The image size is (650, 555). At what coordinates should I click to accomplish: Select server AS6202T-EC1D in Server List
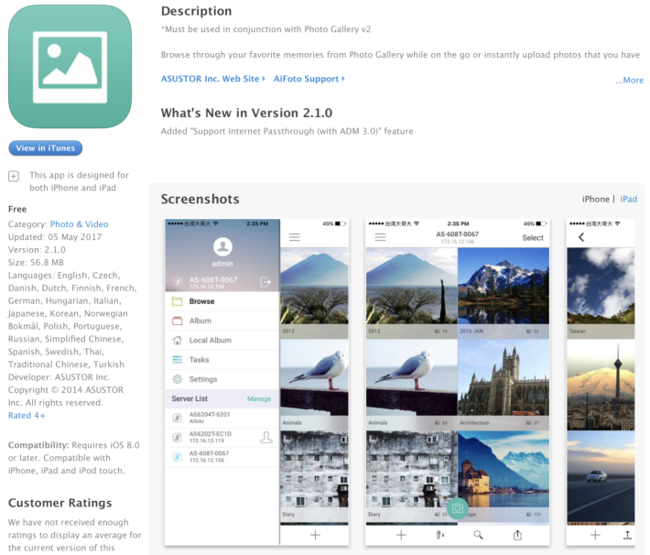click(222, 437)
